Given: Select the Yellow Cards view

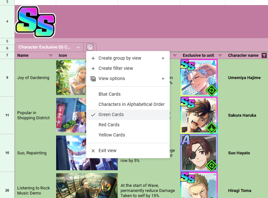Looking at the screenshot, I should point(128,135).
